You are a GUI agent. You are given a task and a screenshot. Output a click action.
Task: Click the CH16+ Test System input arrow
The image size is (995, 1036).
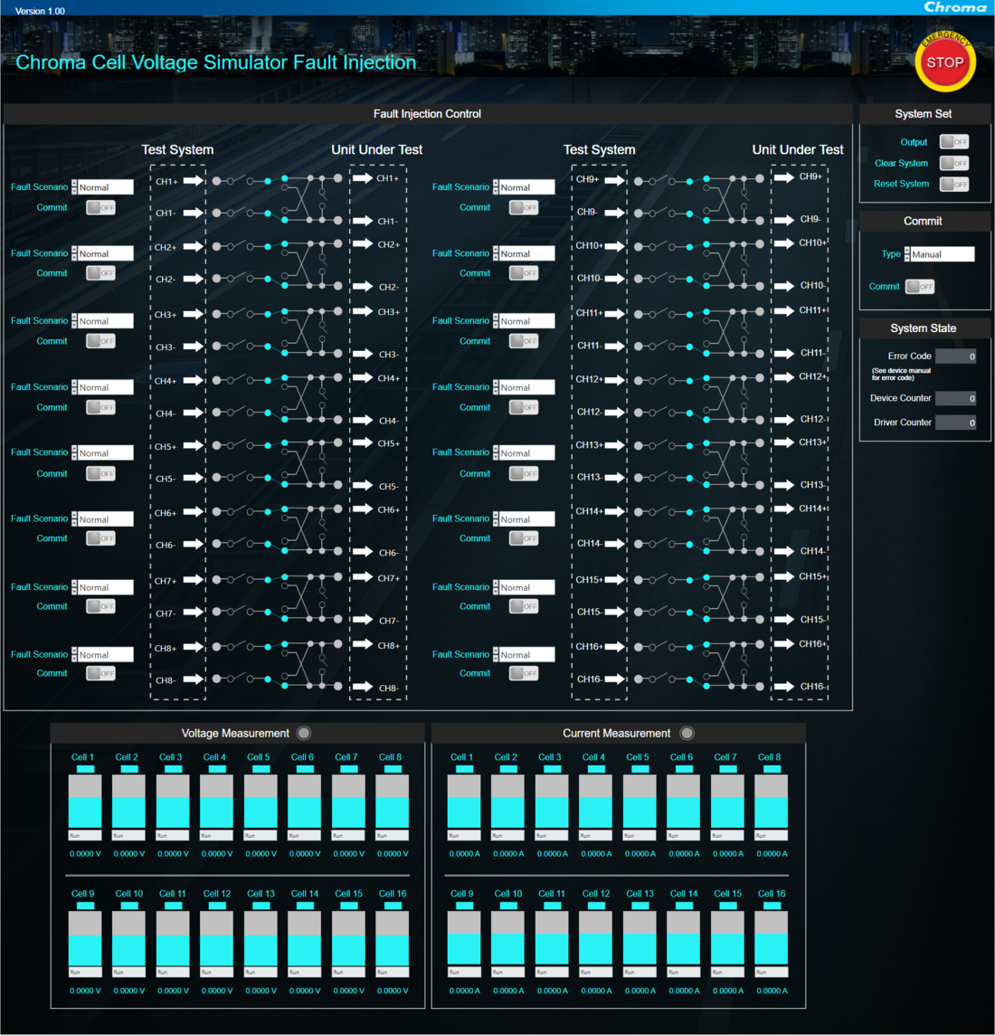pyautogui.click(x=615, y=647)
